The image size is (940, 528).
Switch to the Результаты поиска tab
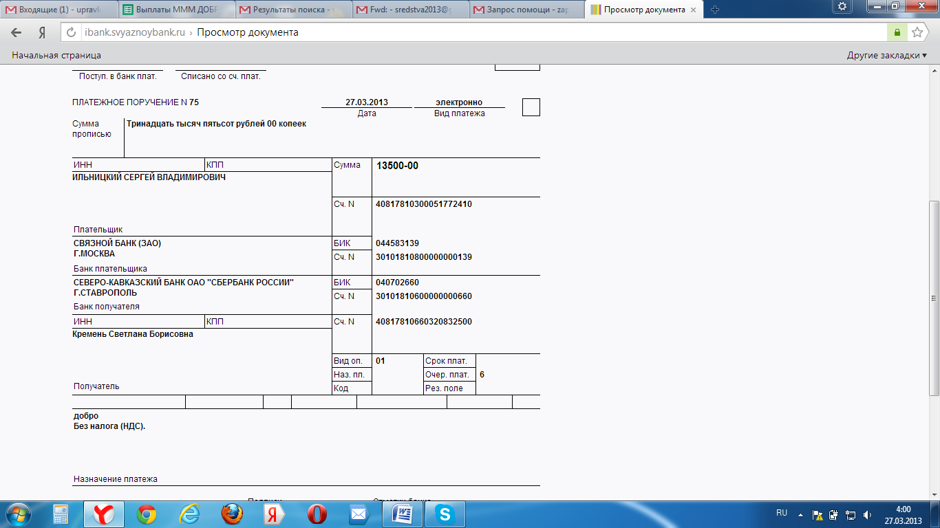pos(294,10)
